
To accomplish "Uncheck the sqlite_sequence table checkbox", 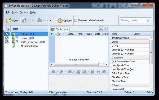I will [7, 42].
